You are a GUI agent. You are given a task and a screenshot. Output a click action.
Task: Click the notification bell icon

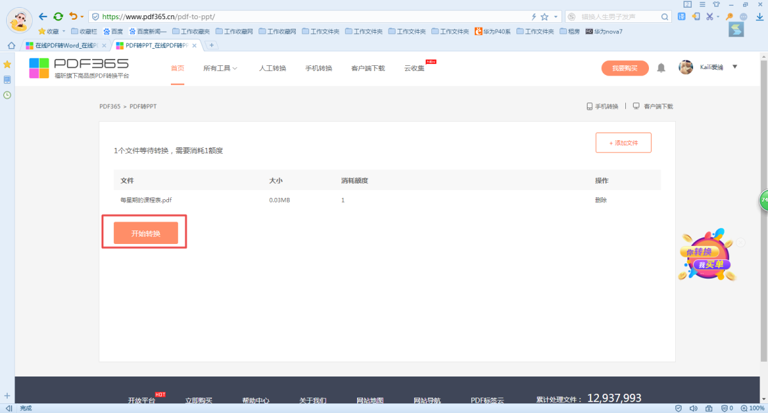[x=661, y=68]
